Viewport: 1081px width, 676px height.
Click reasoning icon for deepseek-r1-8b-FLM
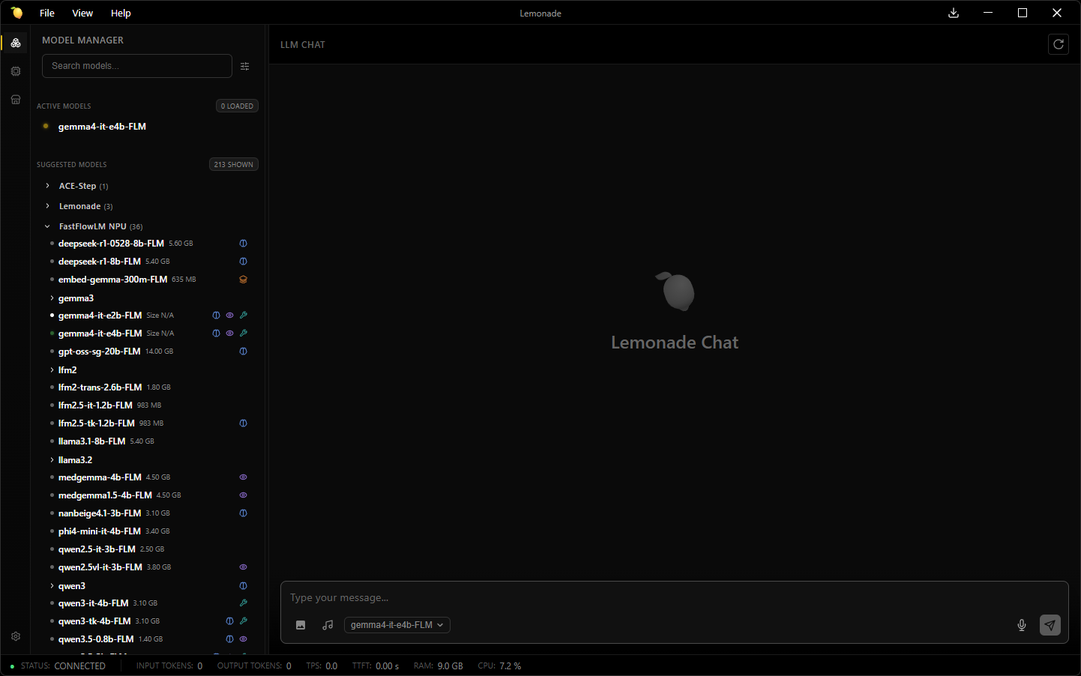(244, 262)
